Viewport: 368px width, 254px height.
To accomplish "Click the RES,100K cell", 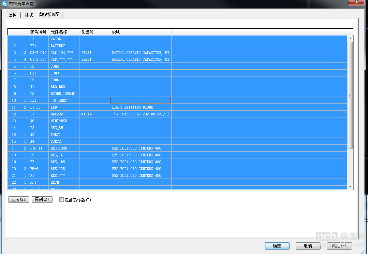I will 64,148.
